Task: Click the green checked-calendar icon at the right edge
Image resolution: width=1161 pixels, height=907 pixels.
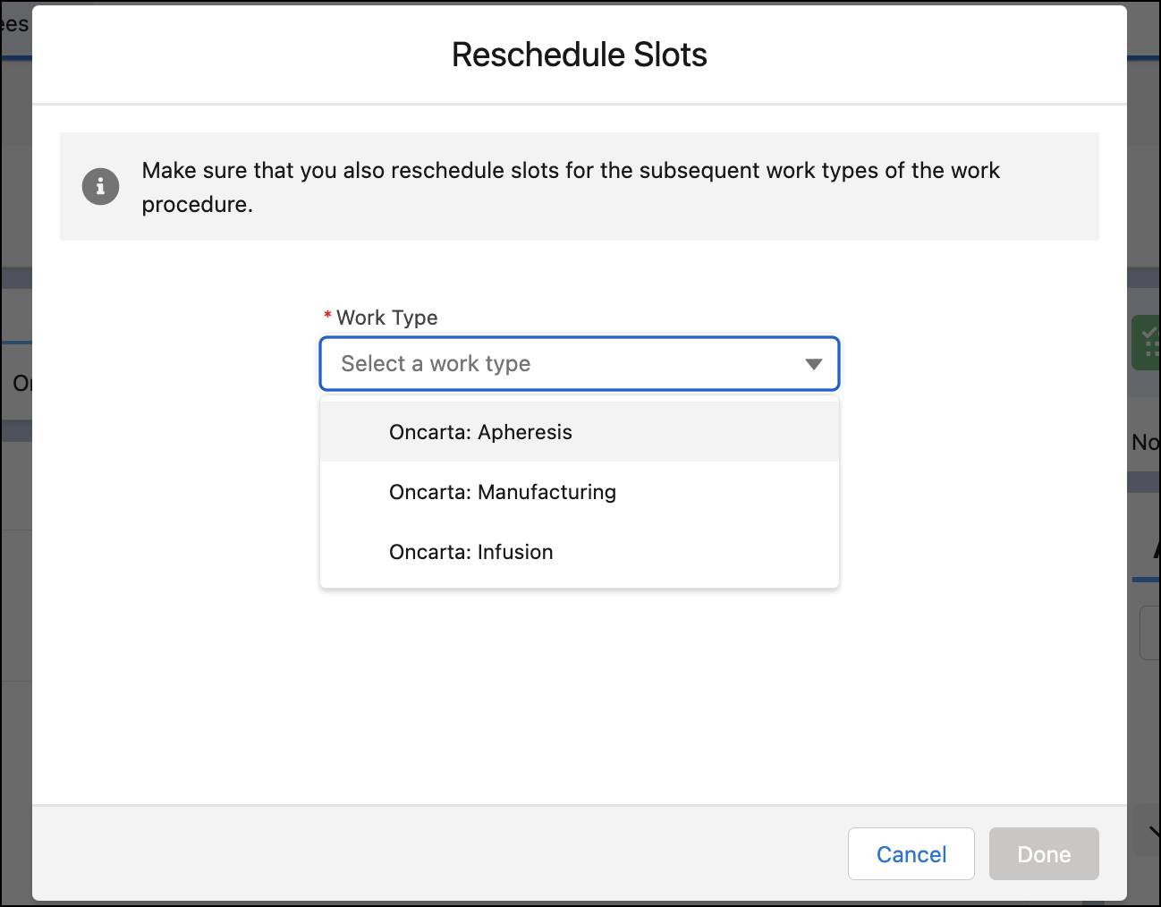Action: point(1148,342)
